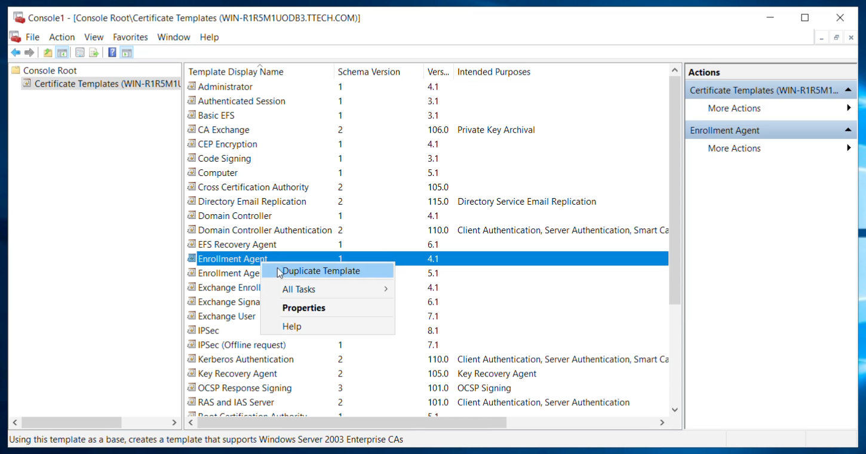Click the Forward arrow toolbar icon

point(29,52)
